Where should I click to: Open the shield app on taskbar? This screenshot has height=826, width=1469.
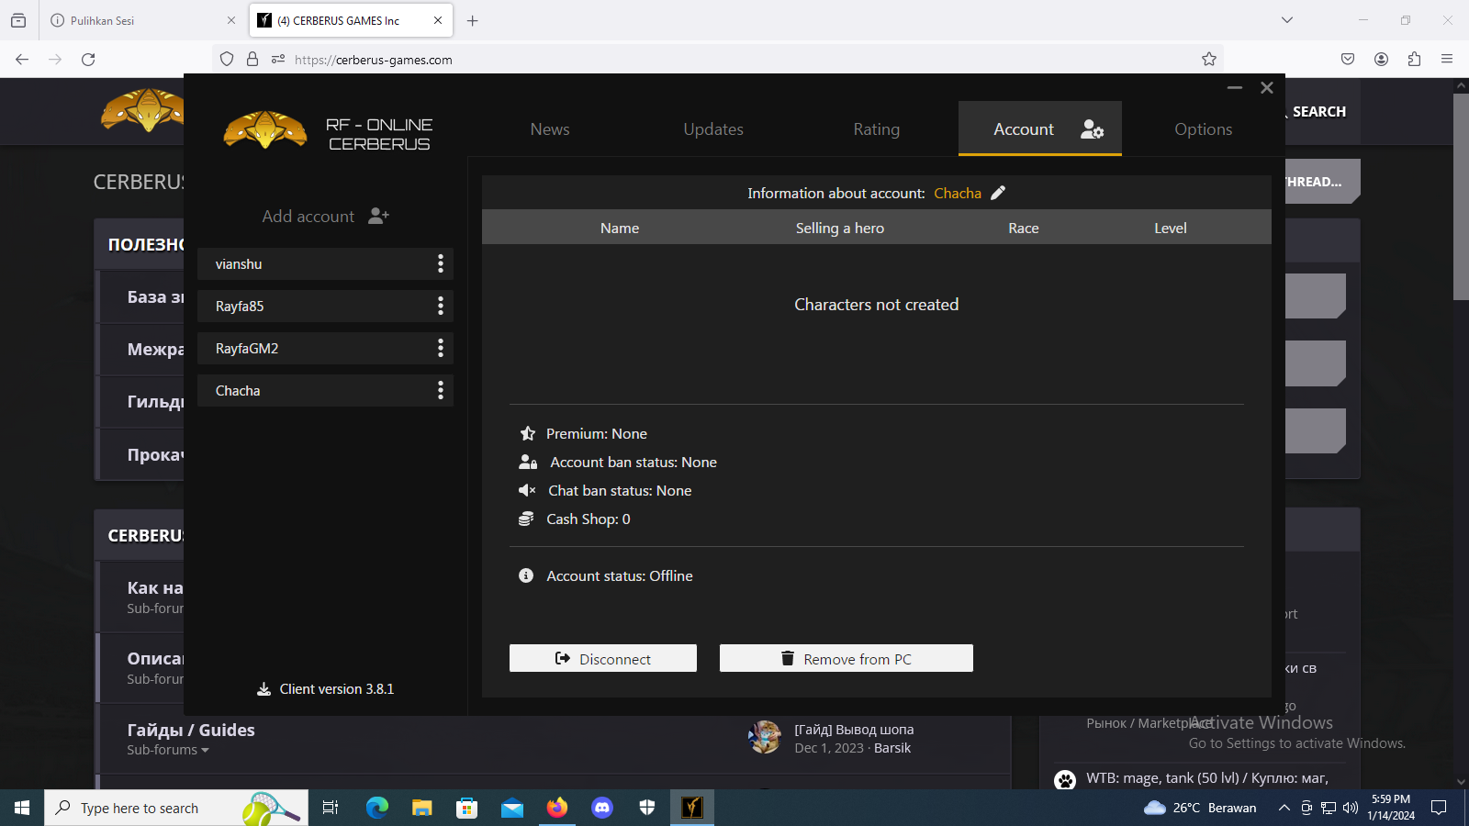pos(647,808)
